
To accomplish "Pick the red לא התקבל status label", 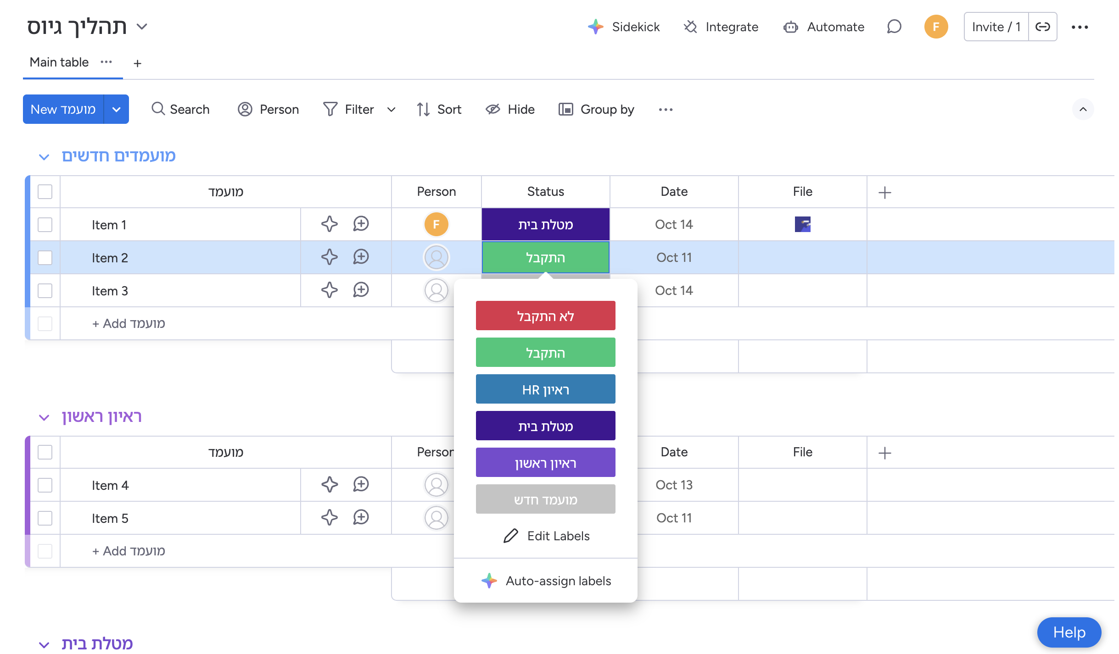I will point(545,316).
